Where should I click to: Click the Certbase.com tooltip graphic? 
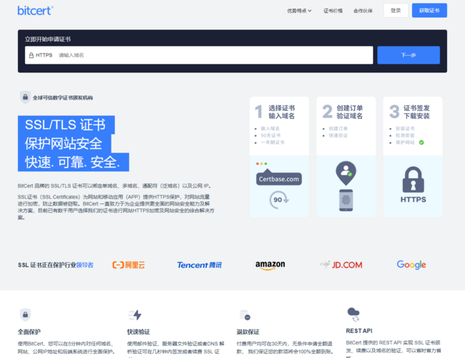pos(279,178)
